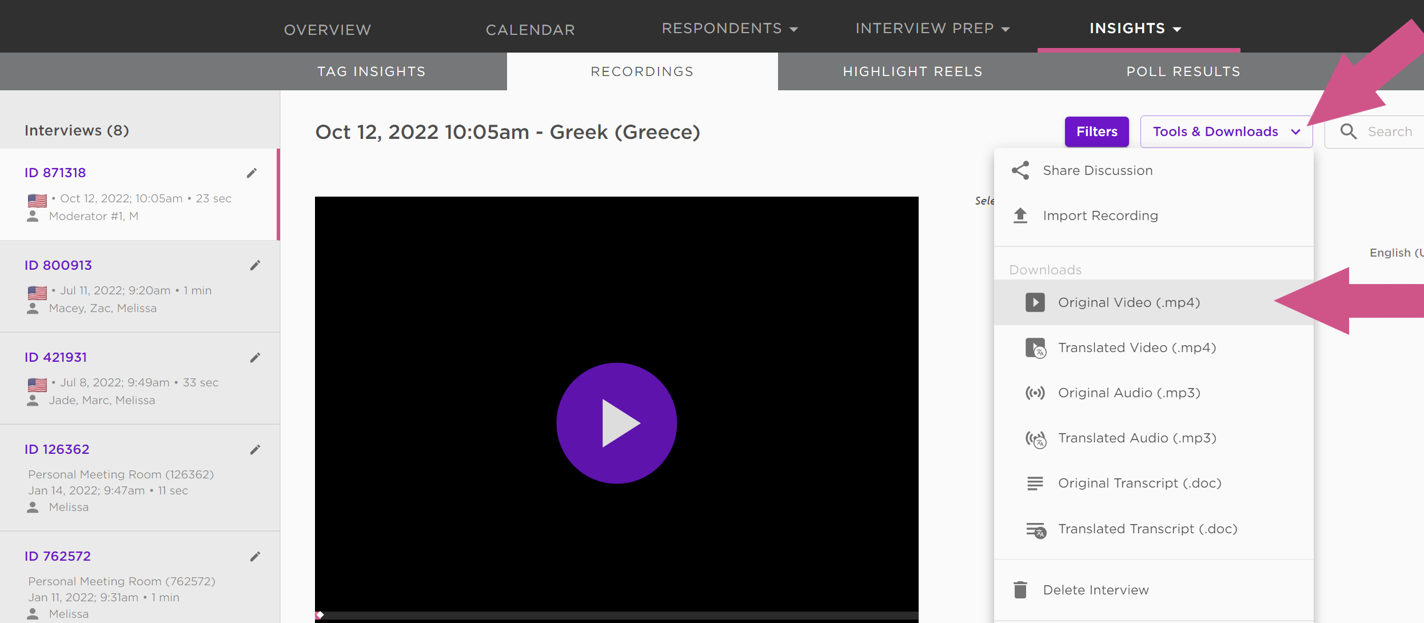Edit interview ID 800913 with pencil icon
This screenshot has height=623, width=1424.
tap(255, 265)
